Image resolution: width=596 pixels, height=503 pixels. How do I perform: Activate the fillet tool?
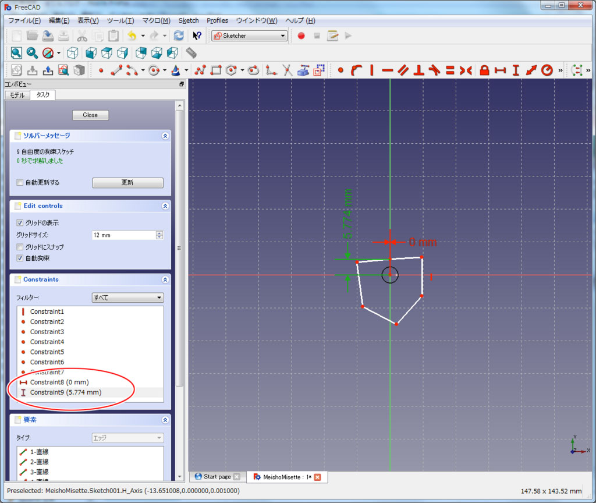click(271, 70)
